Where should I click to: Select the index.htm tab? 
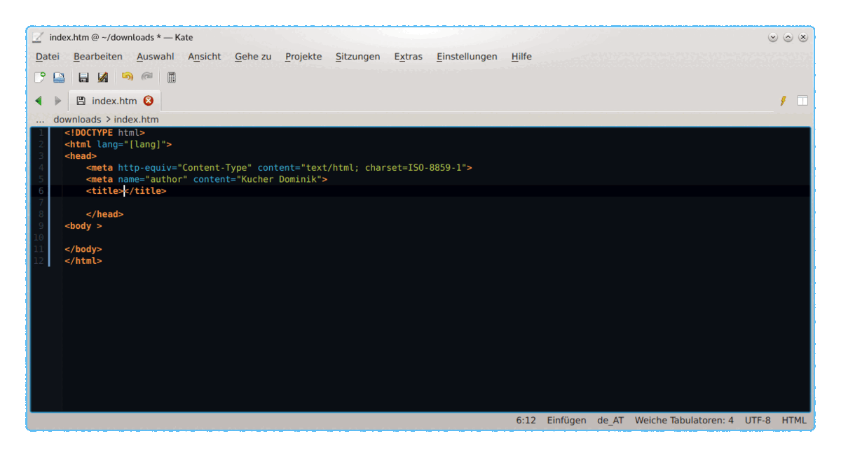click(114, 101)
